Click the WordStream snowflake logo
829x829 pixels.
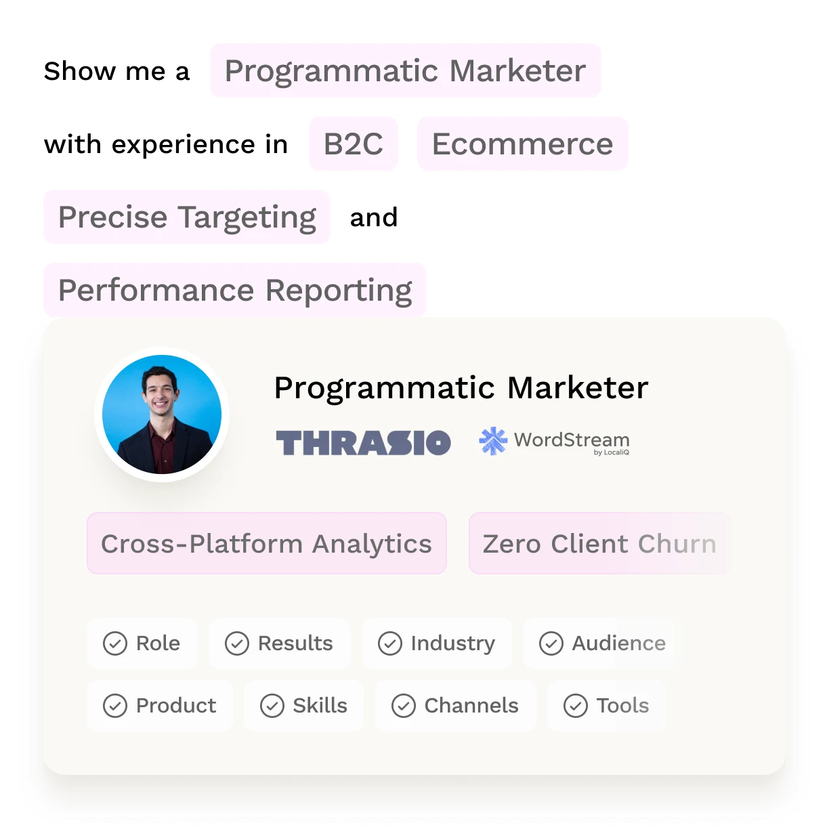493,441
